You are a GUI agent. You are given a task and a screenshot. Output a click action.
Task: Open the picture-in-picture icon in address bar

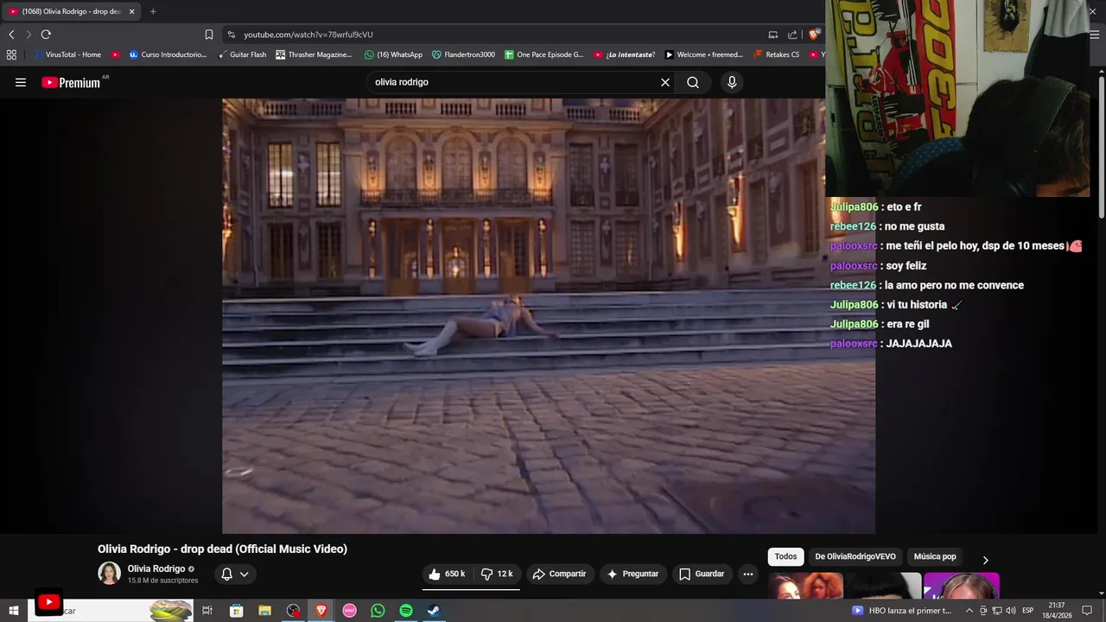coord(772,35)
